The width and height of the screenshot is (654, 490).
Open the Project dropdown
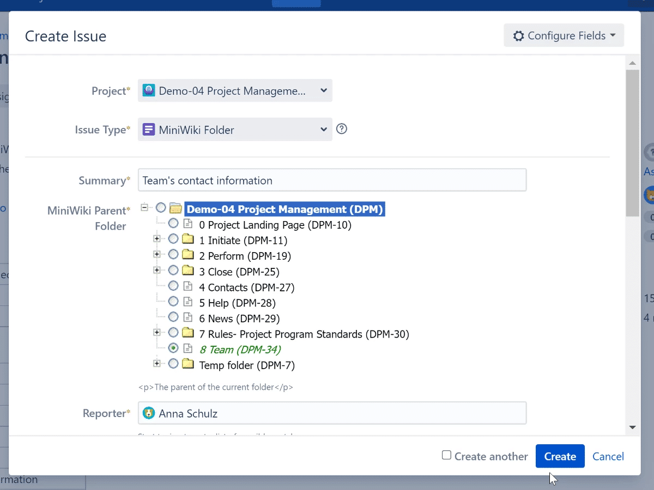point(235,91)
